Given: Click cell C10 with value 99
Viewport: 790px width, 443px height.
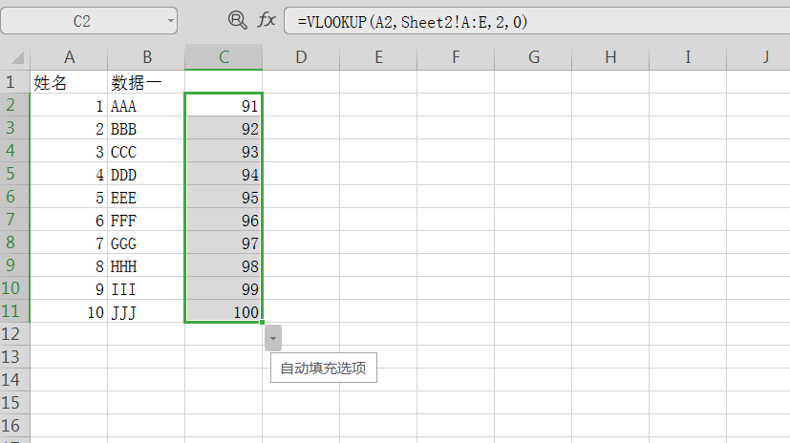Looking at the screenshot, I should 224,288.
